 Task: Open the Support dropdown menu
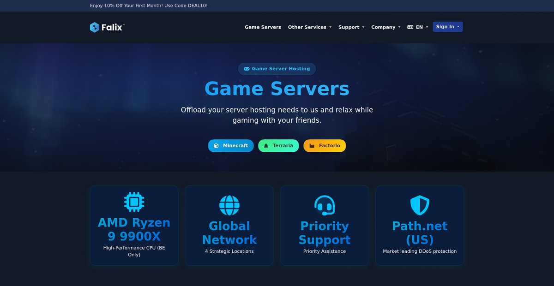point(351,27)
